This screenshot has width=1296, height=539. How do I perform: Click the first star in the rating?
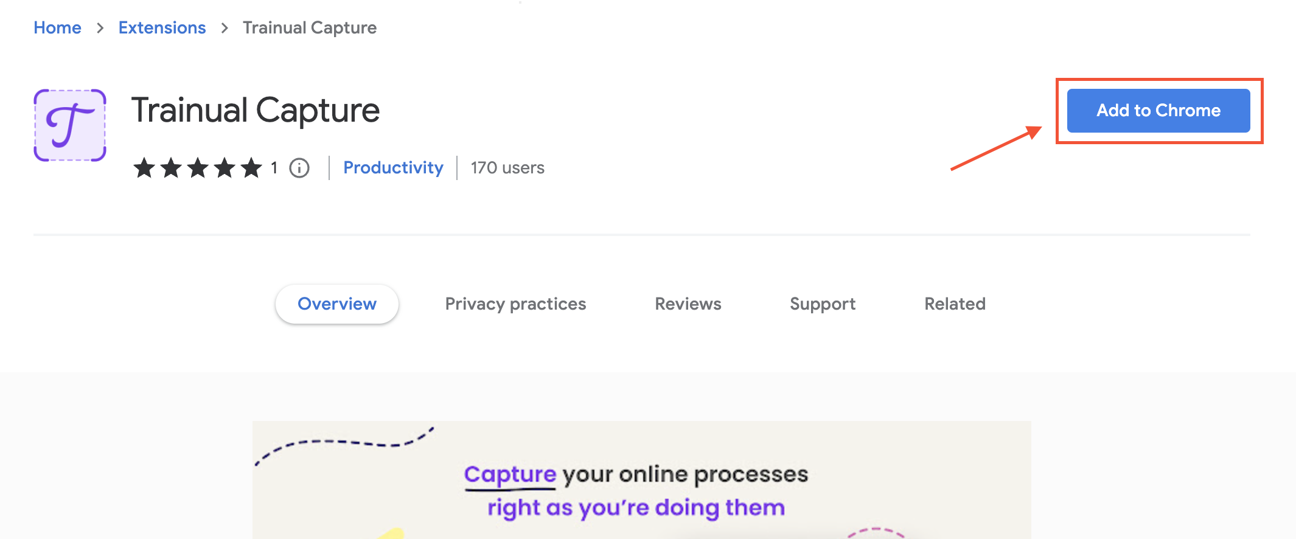[145, 169]
